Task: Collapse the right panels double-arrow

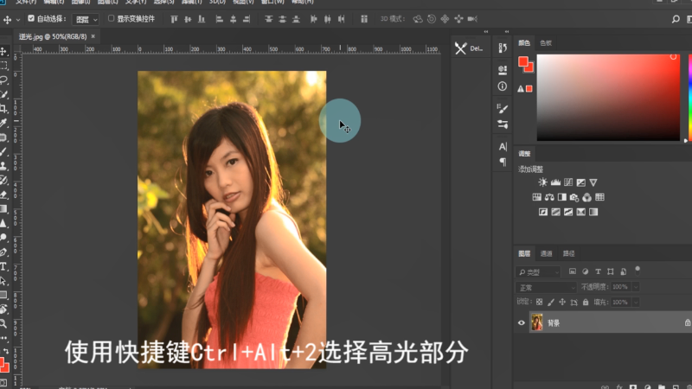Action: [x=507, y=32]
